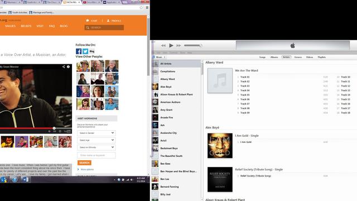The height and width of the screenshot is (201, 357).
Task: Click the site search input field
Action: (104, 27)
